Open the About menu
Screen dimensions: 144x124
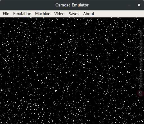[89, 14]
